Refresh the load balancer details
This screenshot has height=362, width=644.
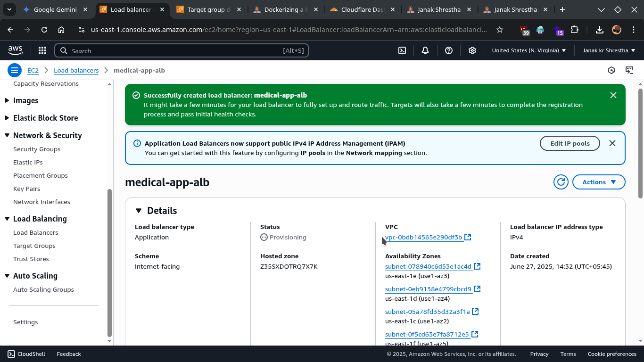(561, 182)
